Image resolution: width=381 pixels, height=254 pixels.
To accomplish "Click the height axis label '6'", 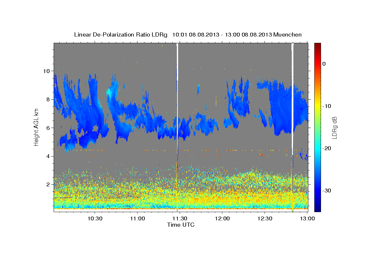I will click(49, 128).
